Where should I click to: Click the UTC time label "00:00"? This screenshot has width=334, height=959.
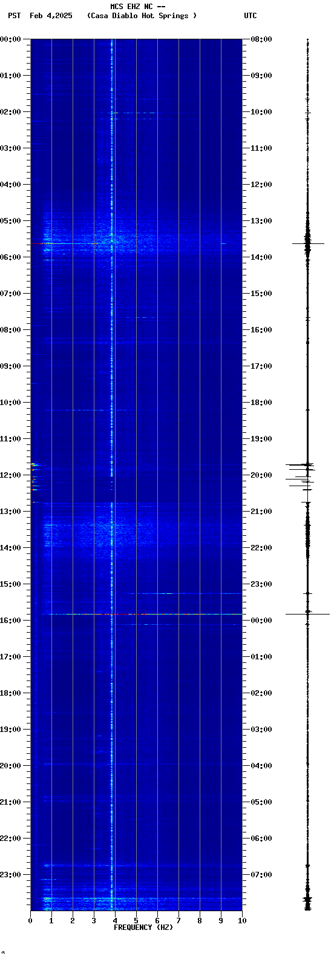pos(261,621)
